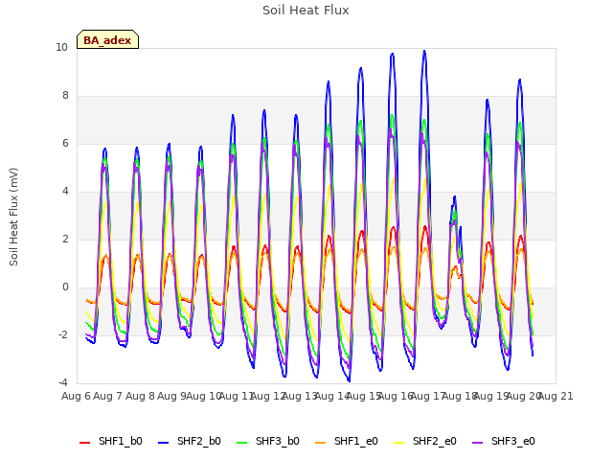Click the Aug 21 x-axis label
The image size is (613, 460).
(x=556, y=396)
